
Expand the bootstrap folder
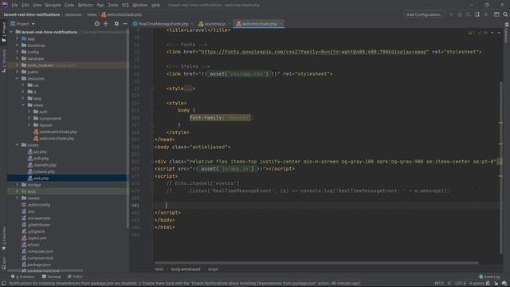[x=18, y=45]
